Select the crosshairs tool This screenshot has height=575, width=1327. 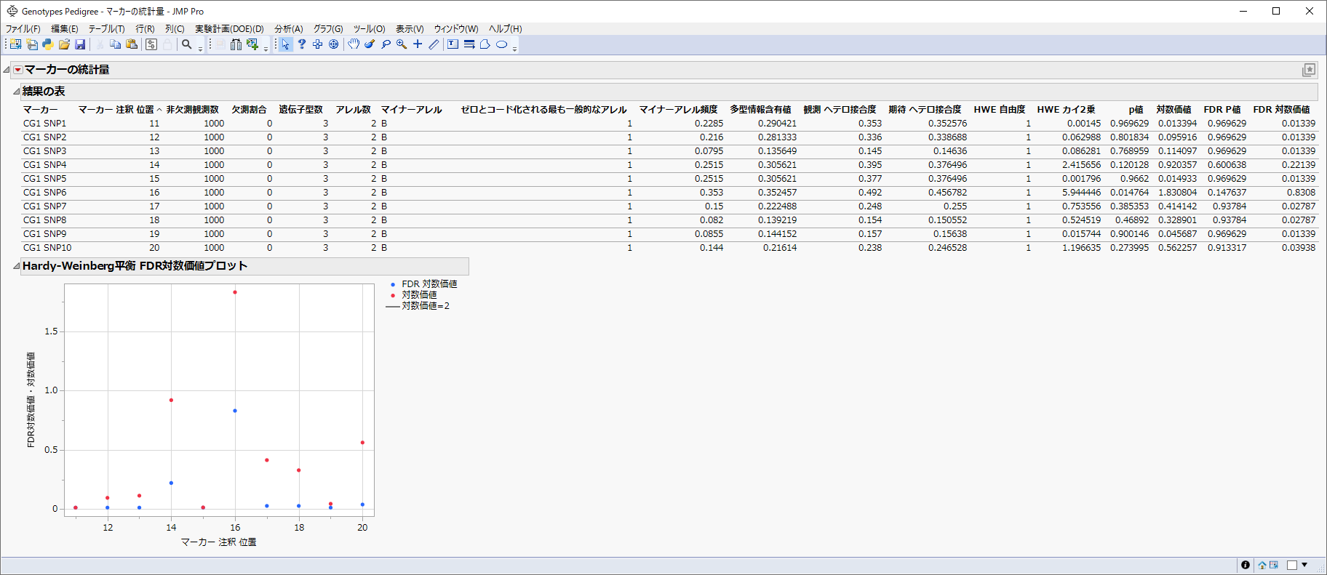418,44
